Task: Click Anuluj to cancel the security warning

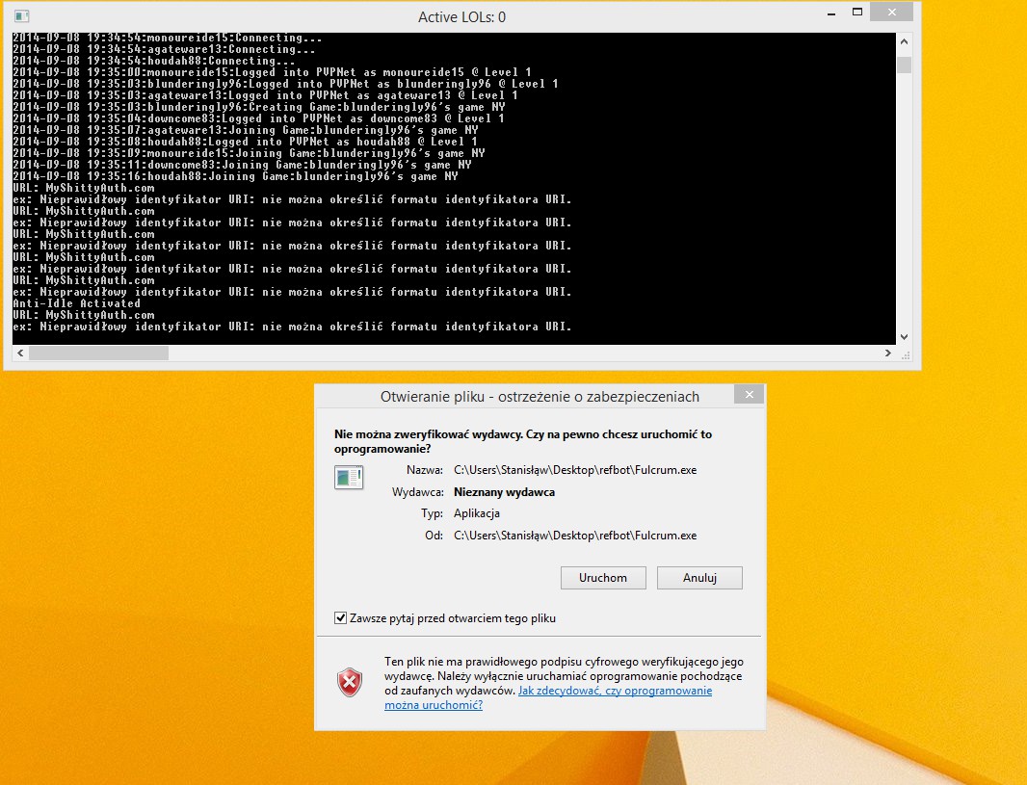Action: (x=699, y=578)
